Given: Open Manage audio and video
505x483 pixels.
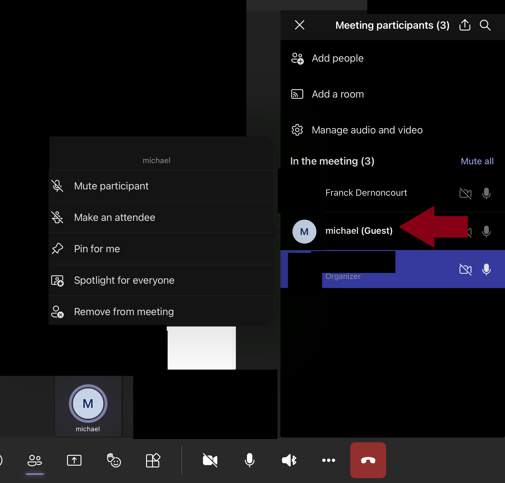Looking at the screenshot, I should [x=393, y=130].
